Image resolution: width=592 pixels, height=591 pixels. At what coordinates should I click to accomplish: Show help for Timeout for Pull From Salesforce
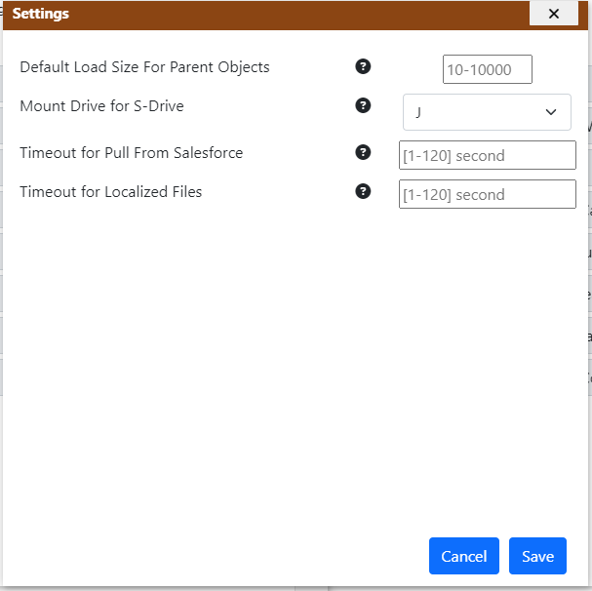[363, 152]
